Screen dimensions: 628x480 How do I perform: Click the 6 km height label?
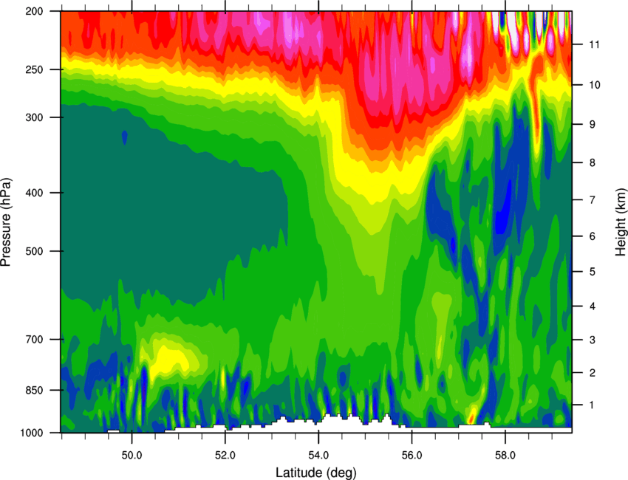(593, 236)
